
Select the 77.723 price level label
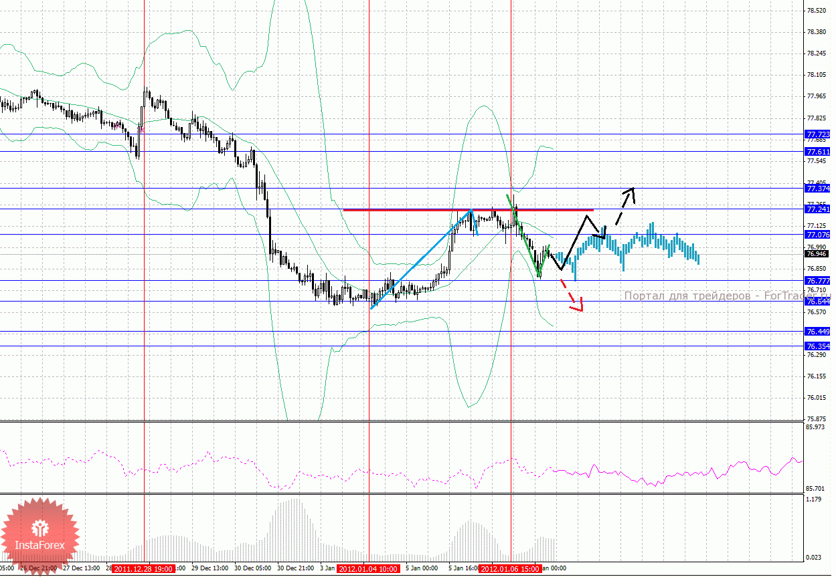(x=818, y=134)
